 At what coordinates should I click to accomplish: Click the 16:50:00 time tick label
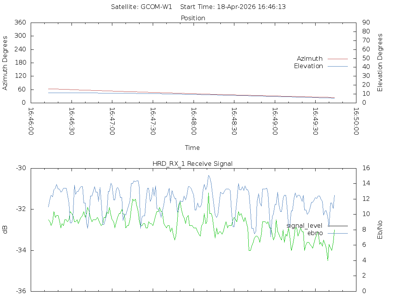pyautogui.click(x=356, y=121)
